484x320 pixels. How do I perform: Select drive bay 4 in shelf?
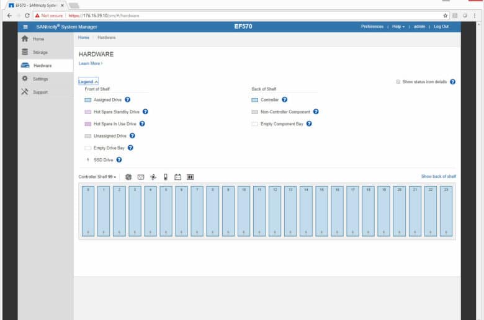[x=150, y=211]
